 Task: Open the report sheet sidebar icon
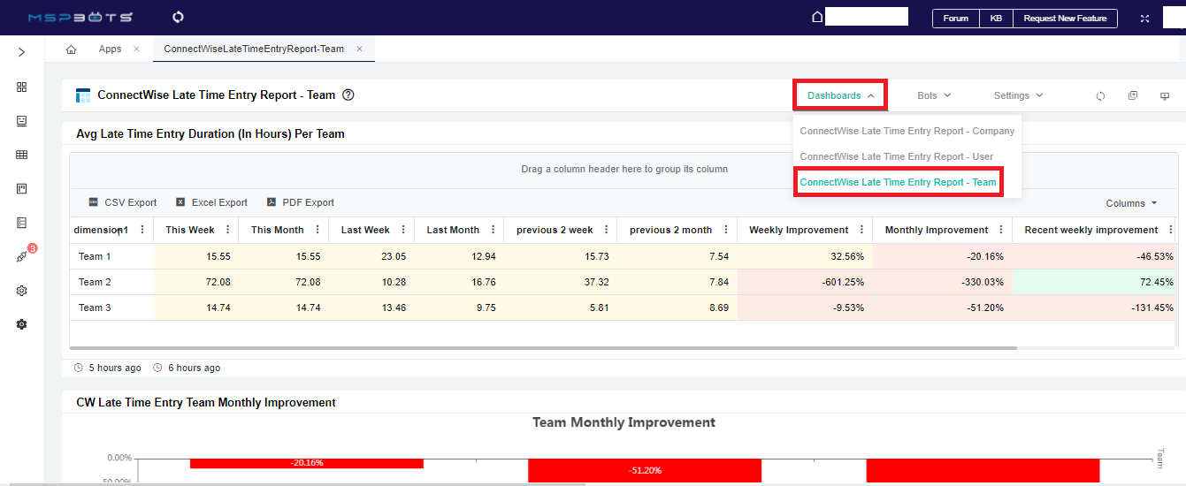point(21,223)
